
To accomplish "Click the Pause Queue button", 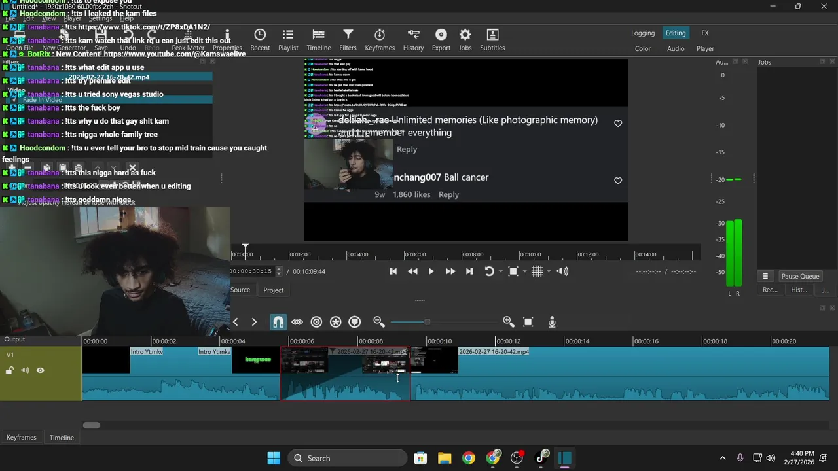I will pyautogui.click(x=800, y=276).
